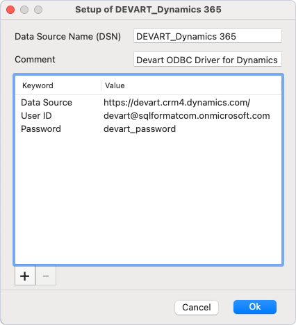Screen dimensions: 296x325
Task: Select the Value column header
Action: [x=115, y=85]
